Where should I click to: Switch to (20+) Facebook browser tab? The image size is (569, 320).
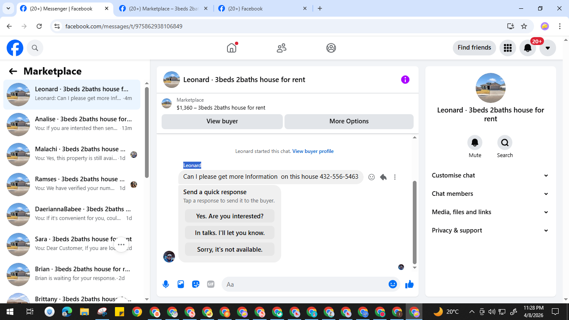tap(262, 8)
